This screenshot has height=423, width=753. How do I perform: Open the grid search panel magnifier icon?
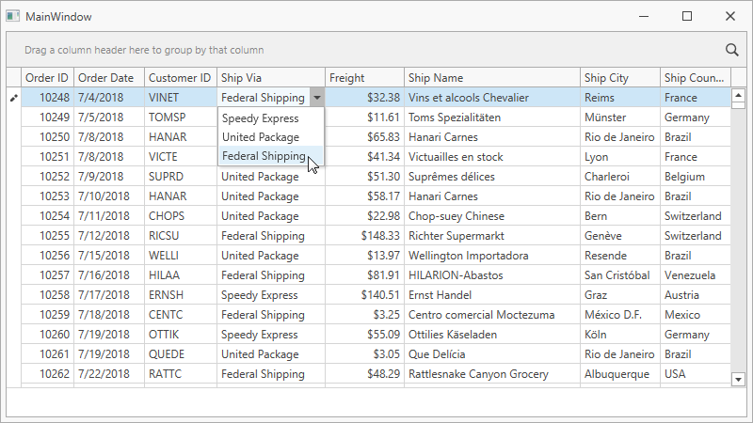(x=732, y=50)
